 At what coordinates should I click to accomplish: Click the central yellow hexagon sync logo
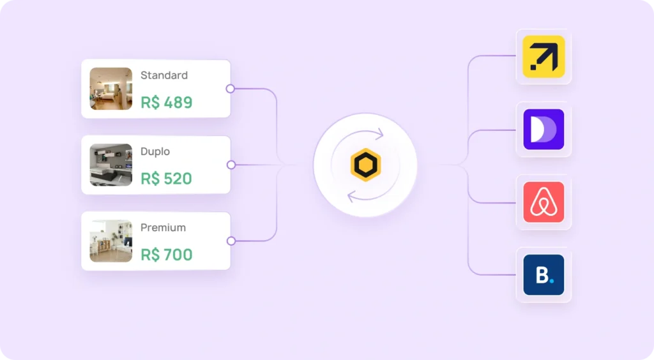tap(365, 166)
